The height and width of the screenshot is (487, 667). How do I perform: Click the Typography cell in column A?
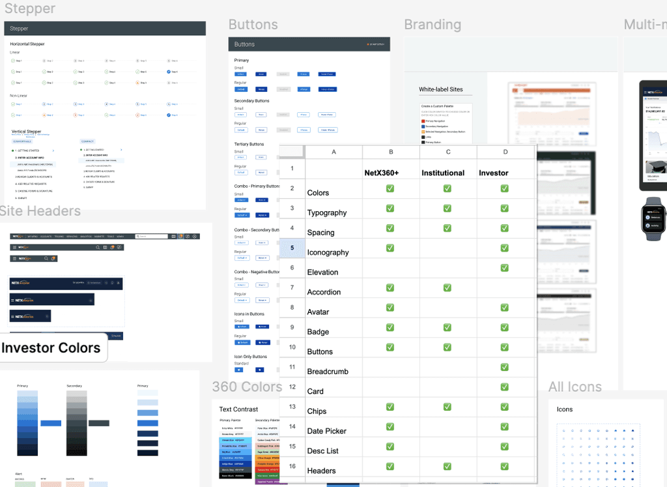pos(334,209)
